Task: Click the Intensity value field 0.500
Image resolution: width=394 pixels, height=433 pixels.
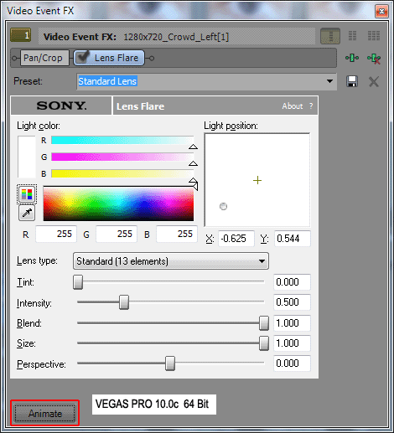Action: click(292, 302)
